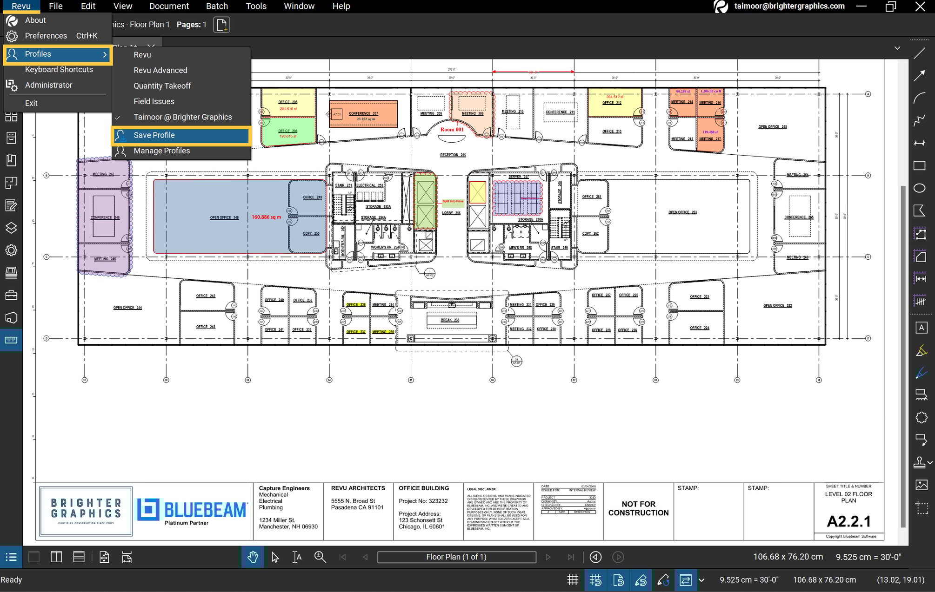The width and height of the screenshot is (935, 592).
Task: Select the Ellipse markup tool
Action: point(921,188)
